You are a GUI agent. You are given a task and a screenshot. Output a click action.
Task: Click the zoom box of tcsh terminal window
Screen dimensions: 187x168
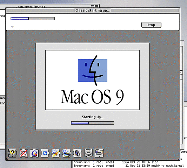pos(92,6)
